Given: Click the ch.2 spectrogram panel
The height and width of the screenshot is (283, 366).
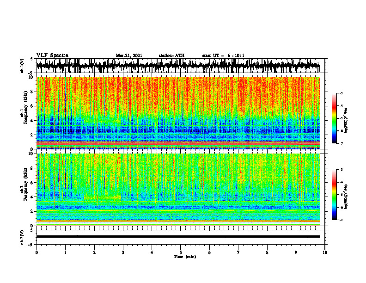Looking at the screenshot, I should pos(178,190).
